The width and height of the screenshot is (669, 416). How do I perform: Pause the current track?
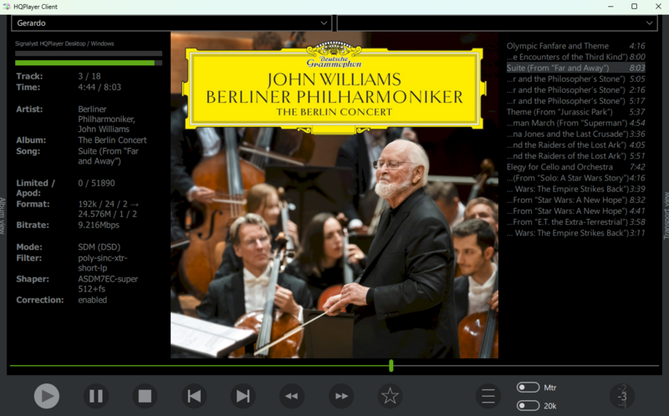[95, 396]
